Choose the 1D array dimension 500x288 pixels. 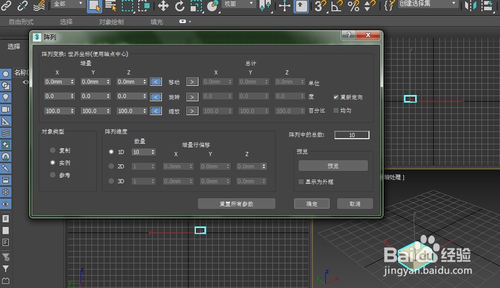[x=111, y=152]
